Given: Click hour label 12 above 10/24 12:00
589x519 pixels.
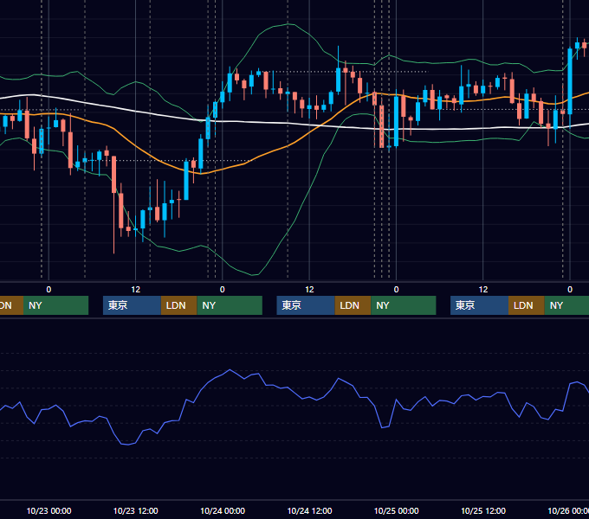Looking at the screenshot, I should (309, 289).
